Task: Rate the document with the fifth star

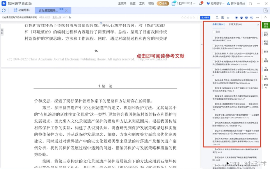Action: coord(194,18)
